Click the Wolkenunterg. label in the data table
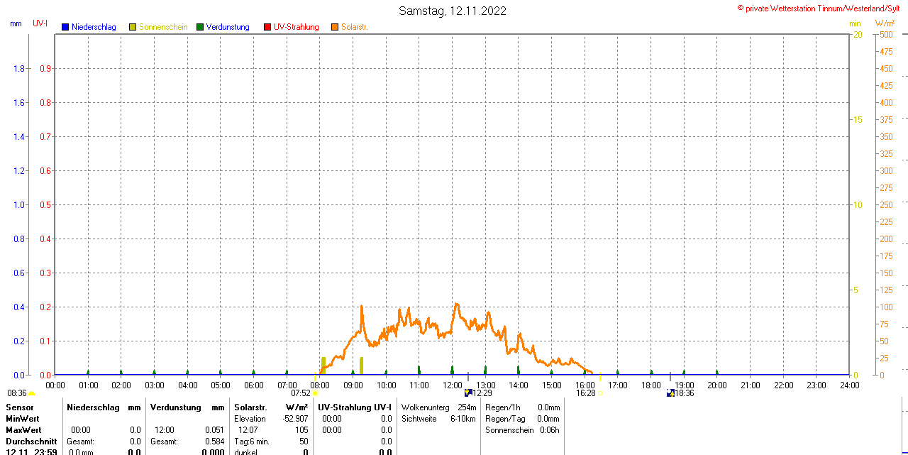Image resolution: width=908 pixels, height=455 pixels. 426,407
